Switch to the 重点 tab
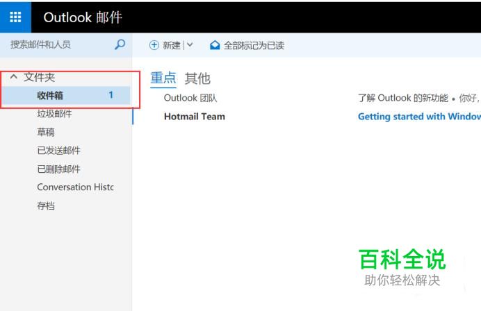Viewport: 481px width, 311px height. pos(163,78)
